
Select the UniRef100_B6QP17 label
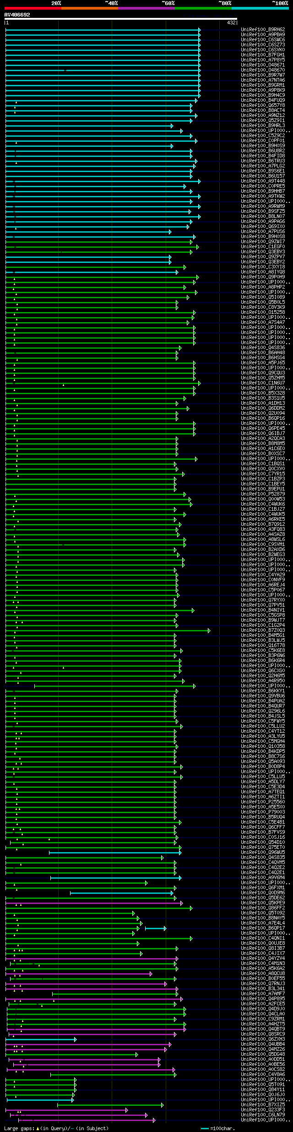(263, 928)
